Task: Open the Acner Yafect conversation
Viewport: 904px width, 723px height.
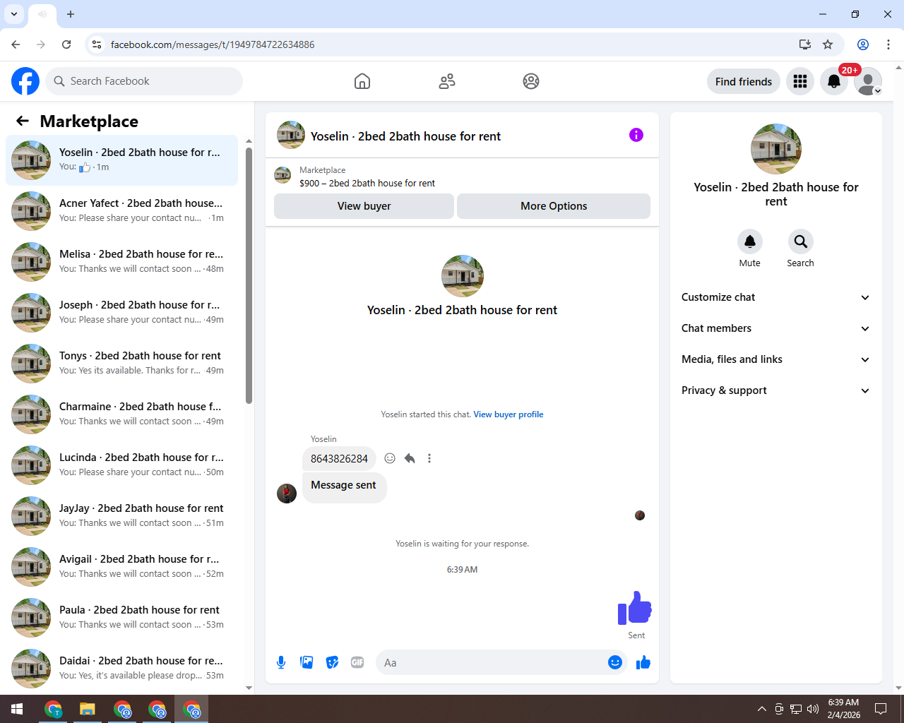Action: click(x=121, y=211)
